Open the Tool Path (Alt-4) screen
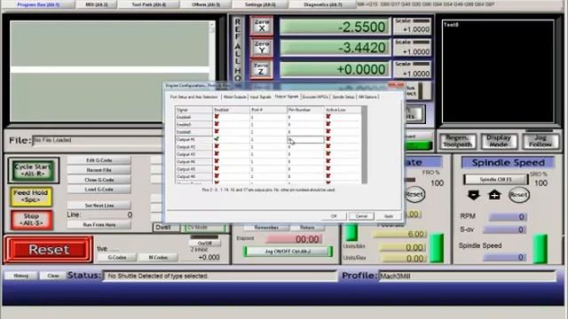This screenshot has width=568, height=319. [149, 4]
